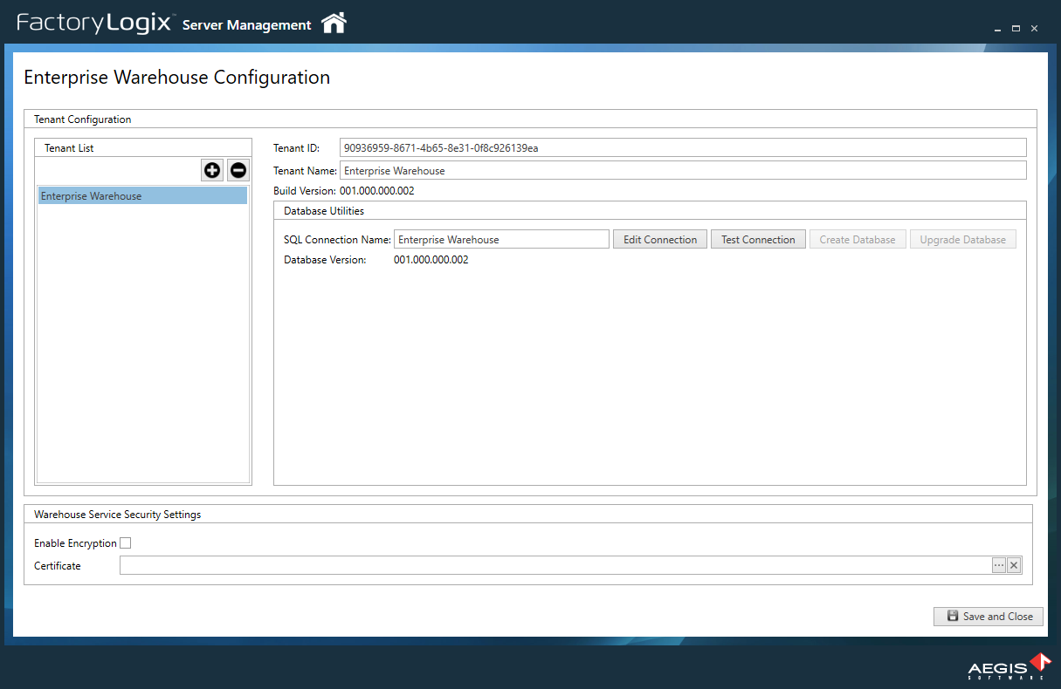Click the Tenant List header
Viewport: 1061px width, 689px height.
(68, 147)
